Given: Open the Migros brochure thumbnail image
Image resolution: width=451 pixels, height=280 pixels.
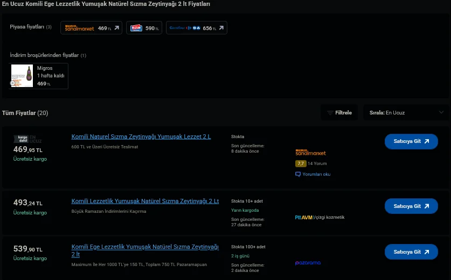Looking at the screenshot, I should 22,76.
